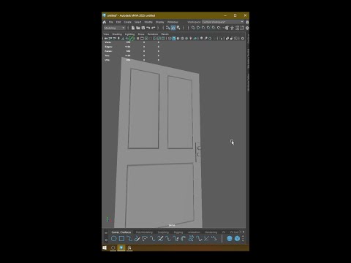Switch to the Rigging shelf tab
Image resolution: width=351 pixels, height=263 pixels.
(x=178, y=232)
